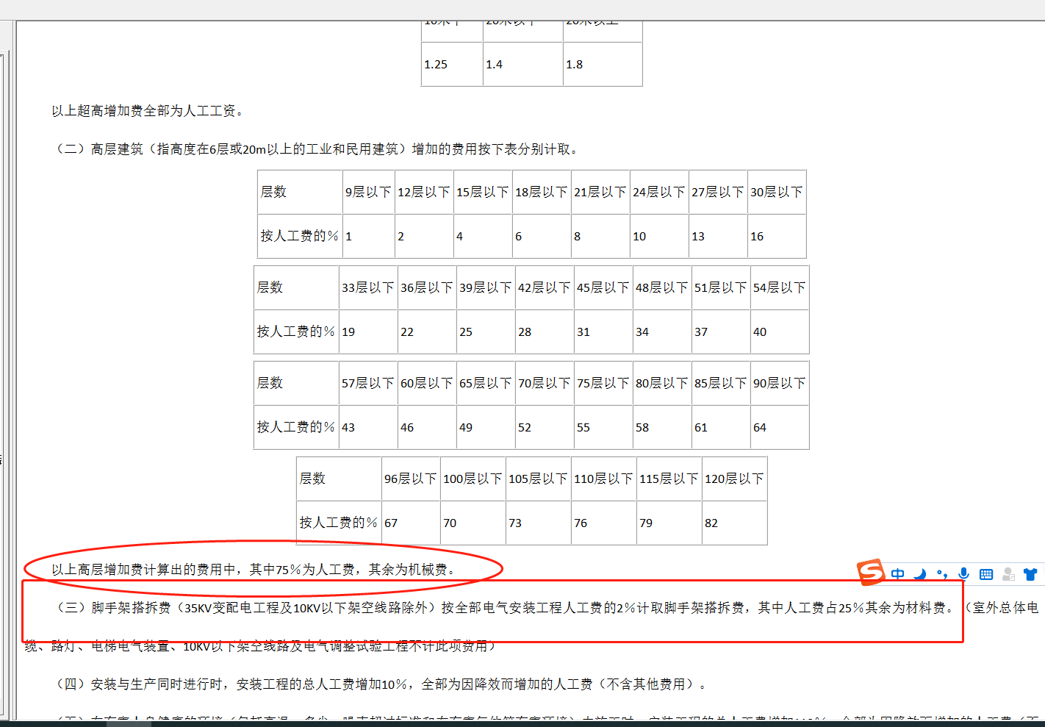Click the 1.8 coefficient cell
The width and height of the screenshot is (1045, 727).
(603, 64)
